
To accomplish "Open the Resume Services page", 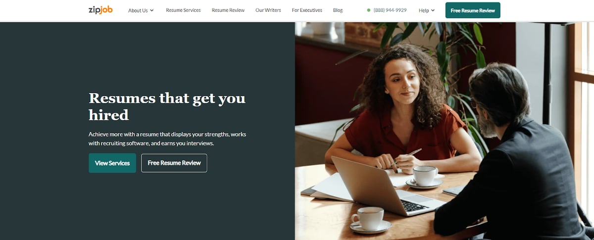I will click(183, 10).
